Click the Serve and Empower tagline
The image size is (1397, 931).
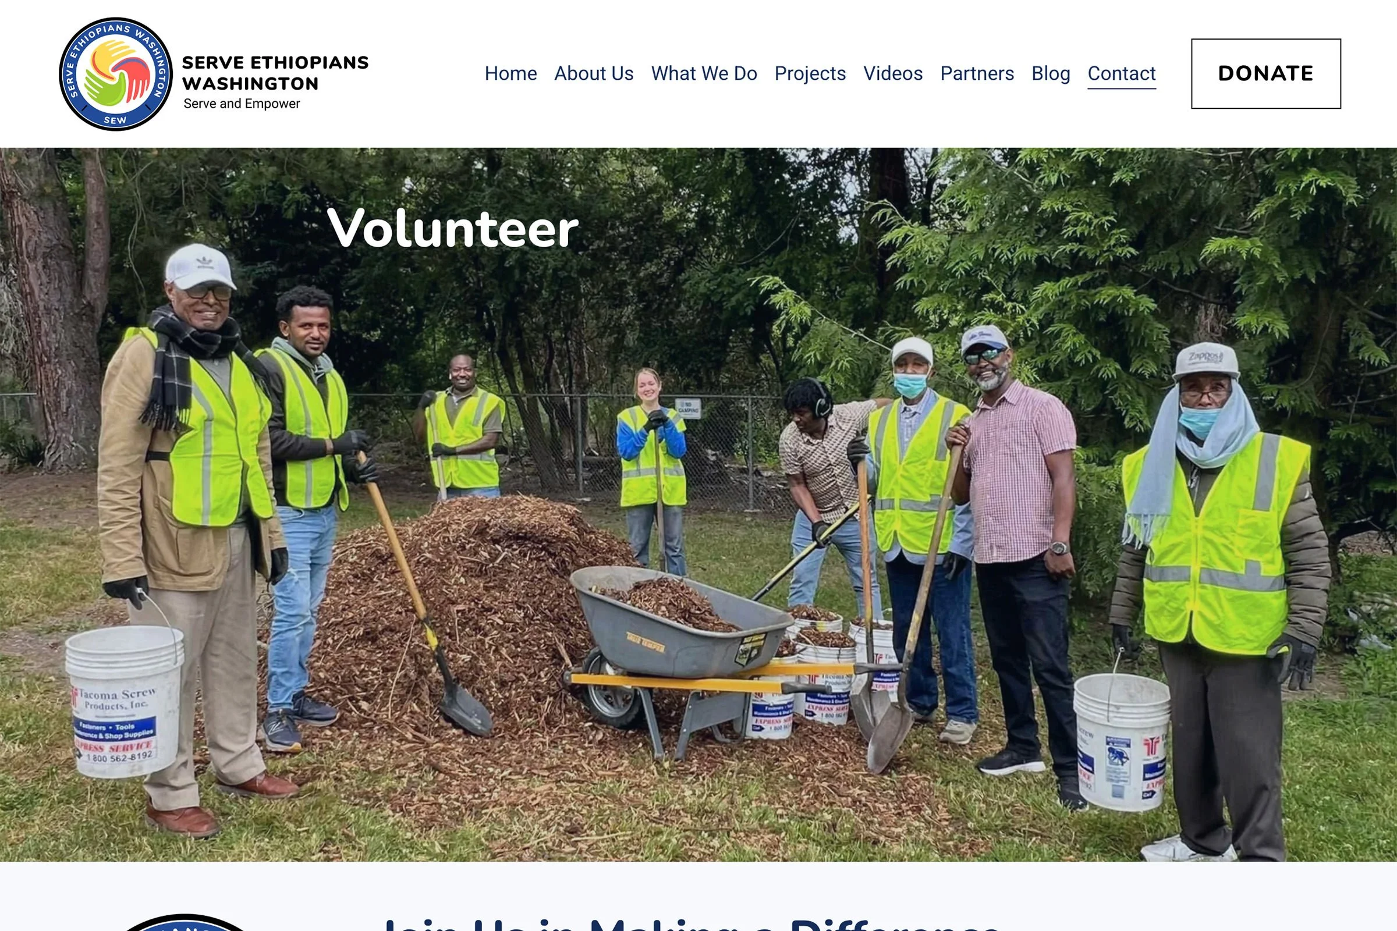(242, 104)
